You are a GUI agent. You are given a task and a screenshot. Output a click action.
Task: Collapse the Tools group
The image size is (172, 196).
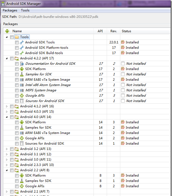[7, 37]
